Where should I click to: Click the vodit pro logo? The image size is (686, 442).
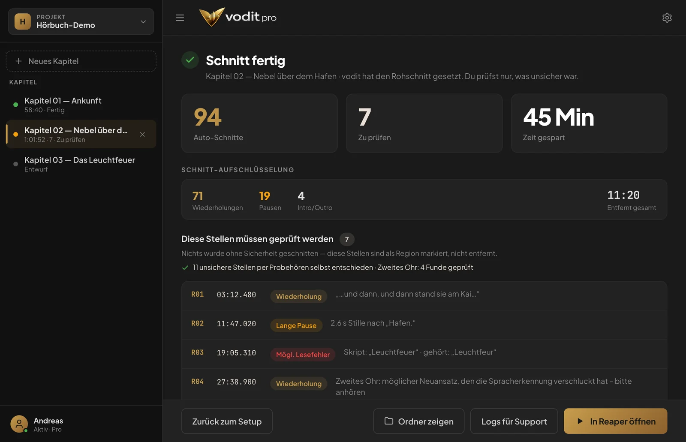[x=238, y=17]
